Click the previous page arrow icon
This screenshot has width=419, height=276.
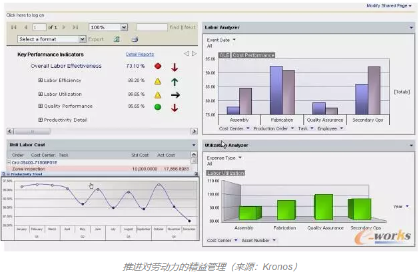[x=25, y=27]
